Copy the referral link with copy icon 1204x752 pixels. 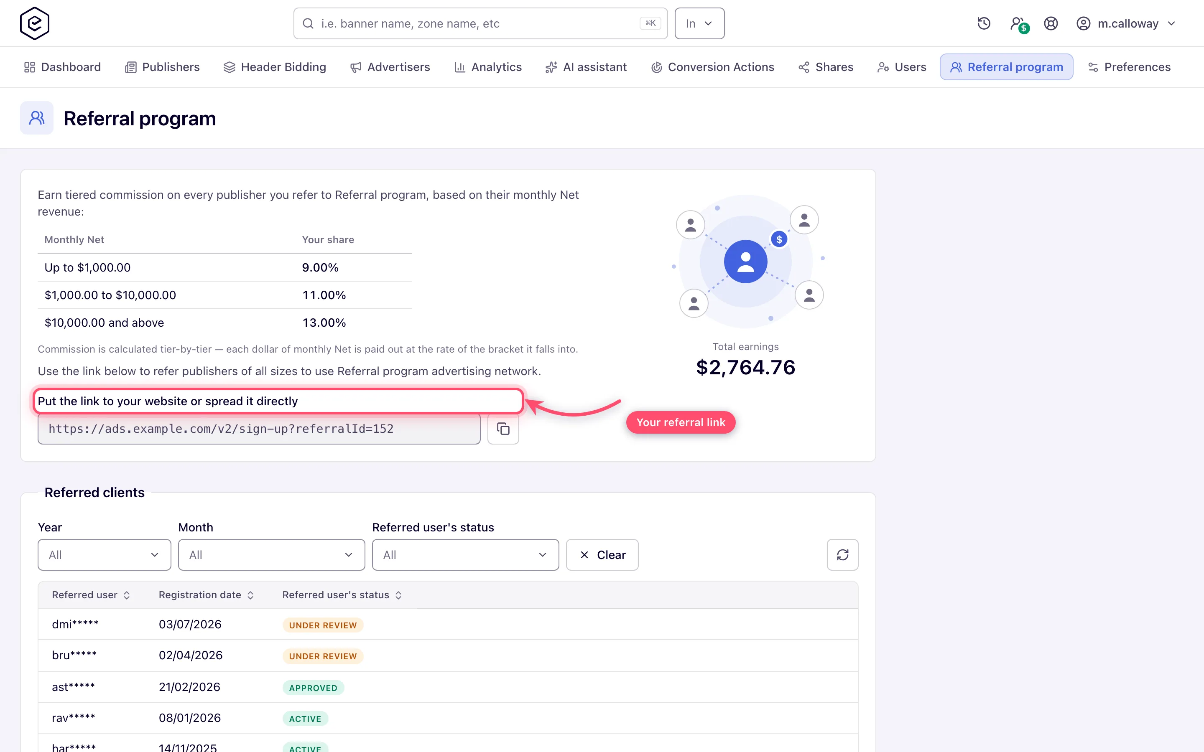(503, 429)
